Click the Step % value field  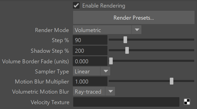90,40
